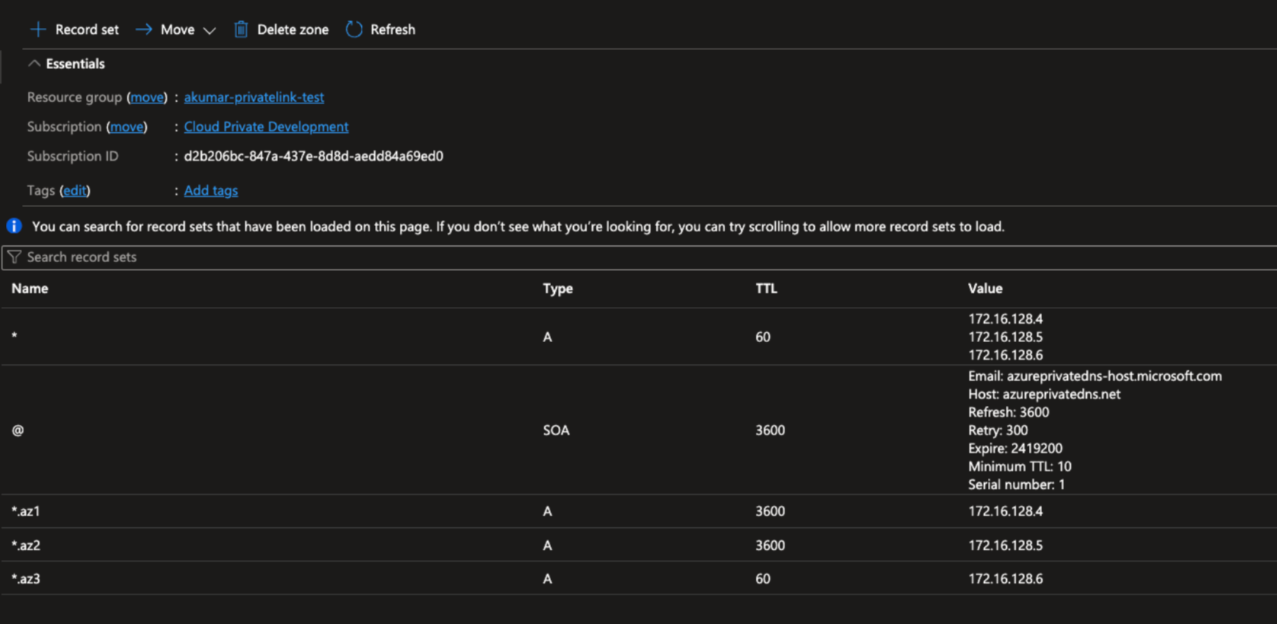Open Cloud Private Development subscription link

[x=266, y=126]
